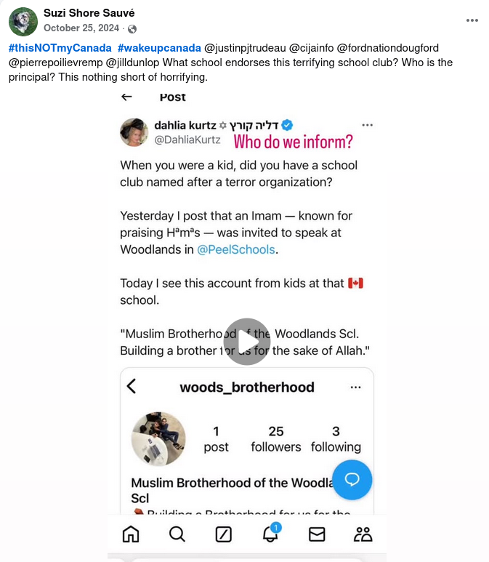Screen dimensions: 489x562
Task: Open the #wakeupcanada hashtag
Action: coord(159,48)
